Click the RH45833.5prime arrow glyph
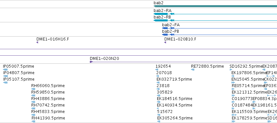 tap(33, 115)
